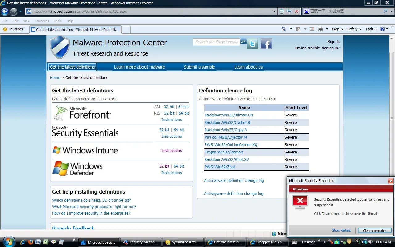Image resolution: width=395 pixels, height=247 pixels.
Task: Open the Windows Start orb
Action: pos(9,241)
